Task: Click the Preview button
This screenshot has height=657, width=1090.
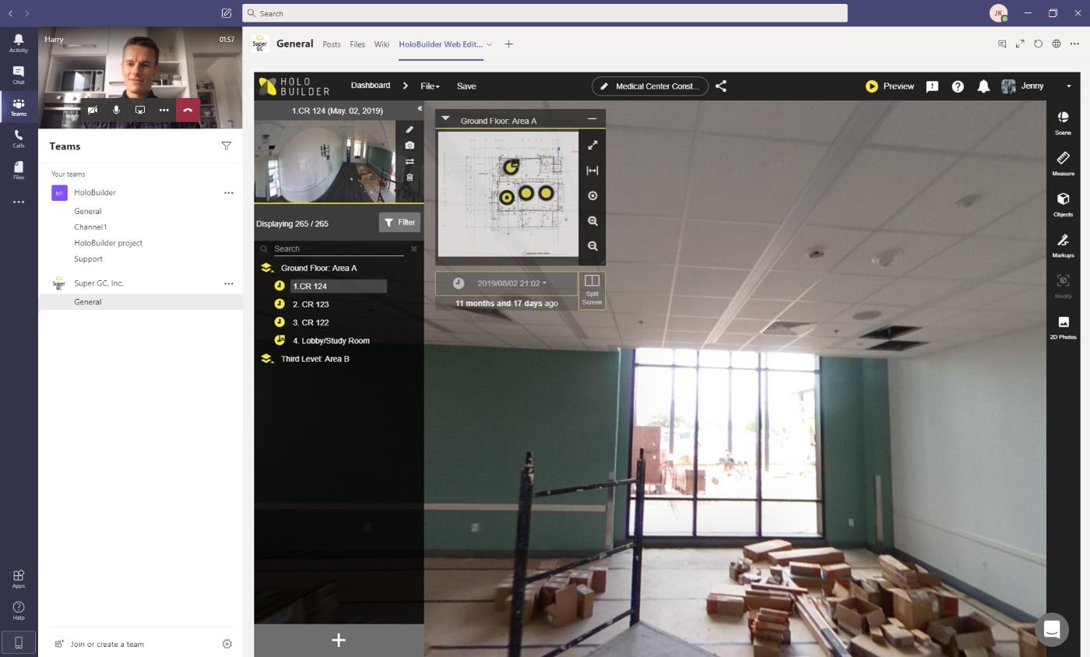Action: 889,86
